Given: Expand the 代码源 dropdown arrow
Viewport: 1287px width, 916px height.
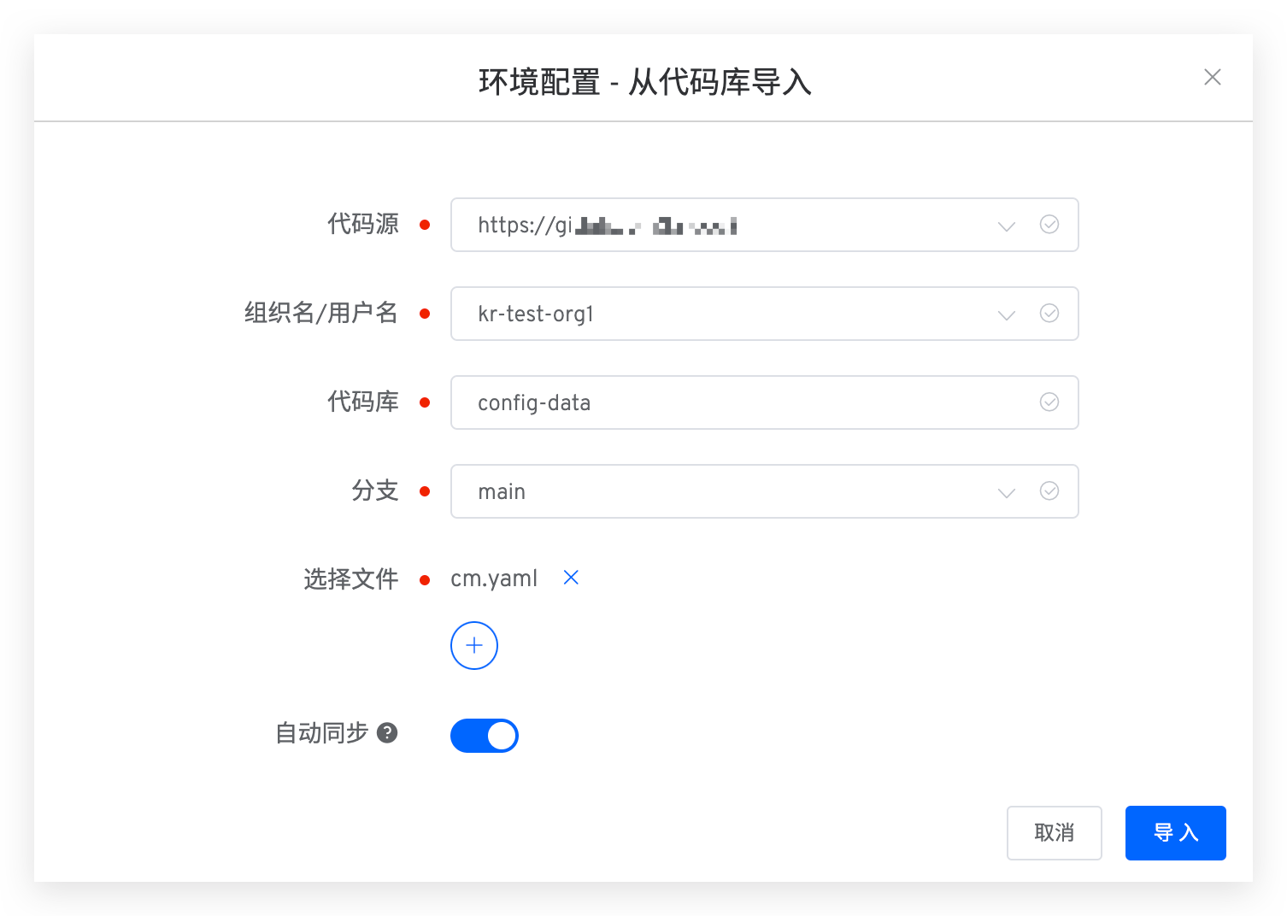Looking at the screenshot, I should click(x=1007, y=226).
